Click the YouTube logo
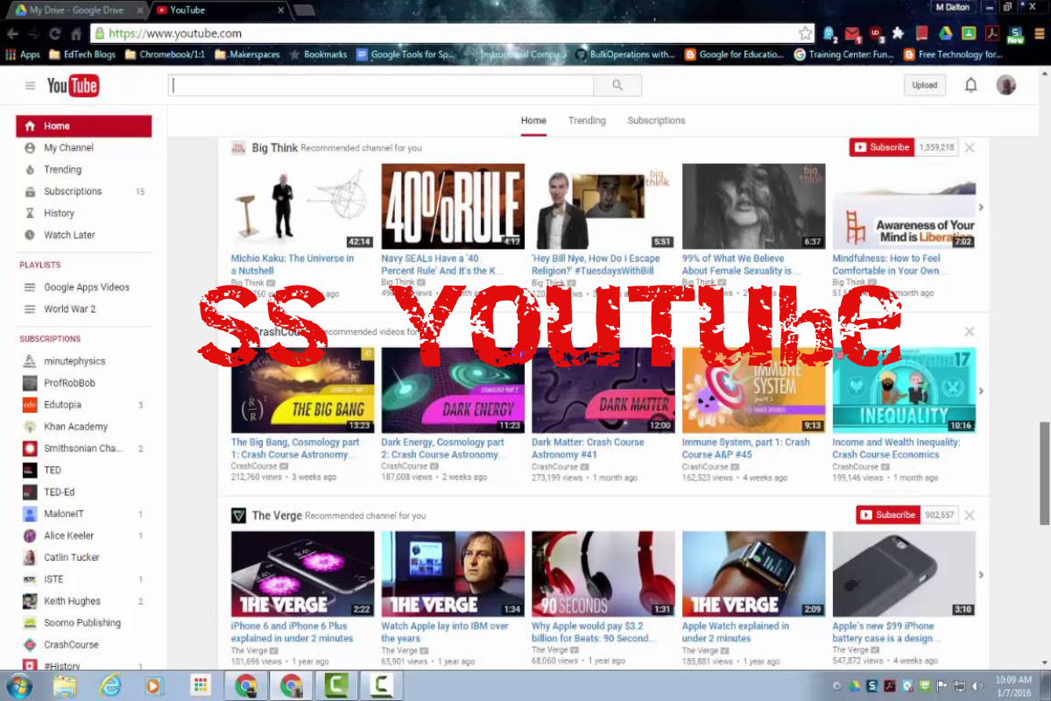The width and height of the screenshot is (1051, 701). (73, 85)
